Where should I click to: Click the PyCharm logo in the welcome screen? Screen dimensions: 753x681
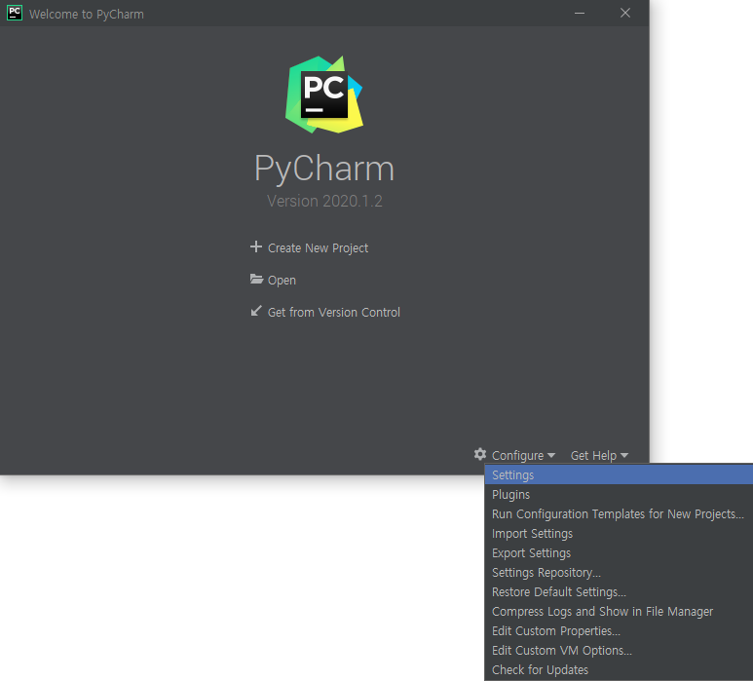[324, 95]
